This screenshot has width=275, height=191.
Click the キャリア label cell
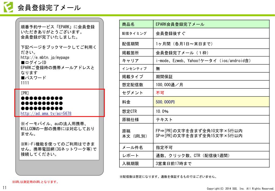coord(136,60)
